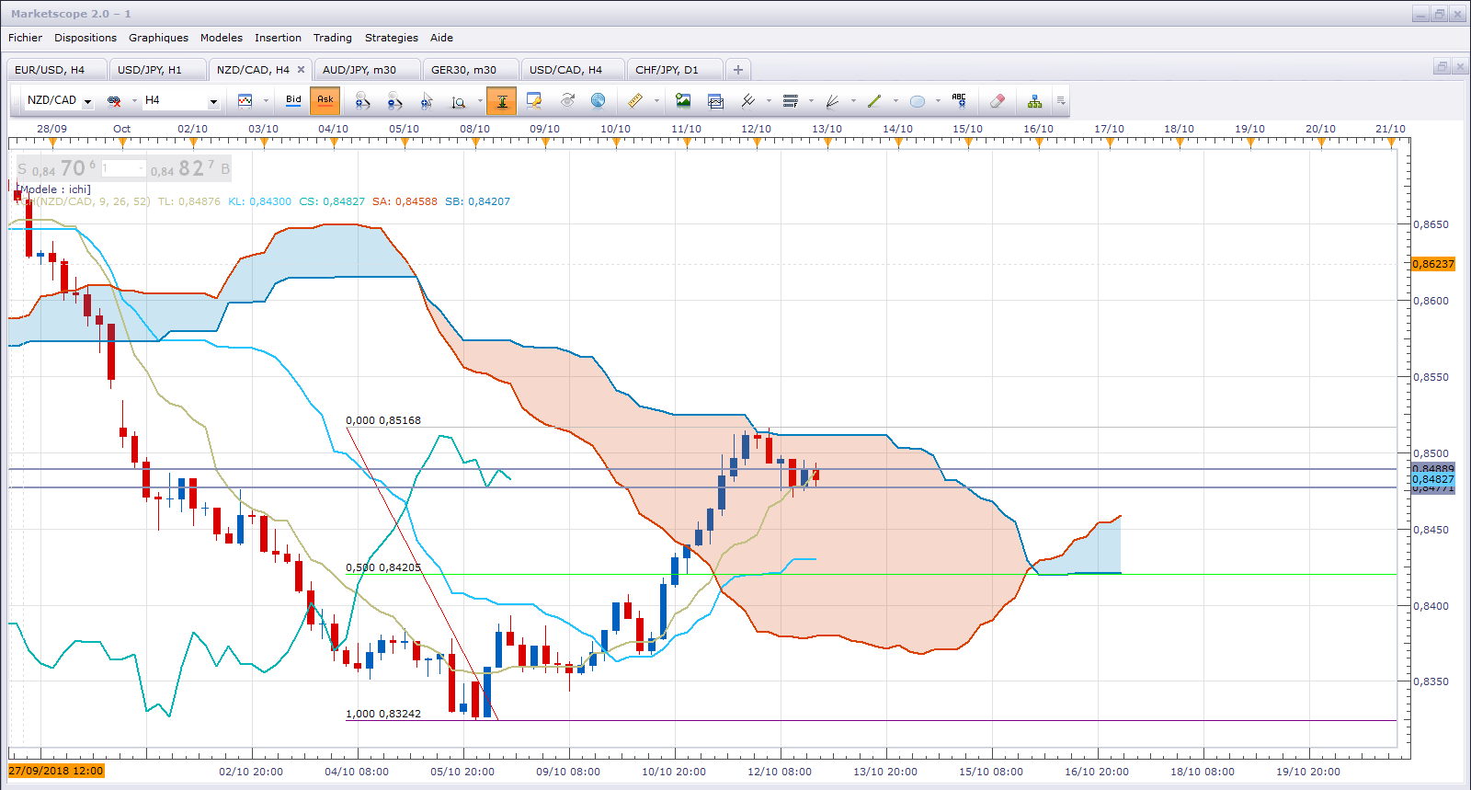Choose the ABC text label tool
Viewport: 1471px width, 790px height.
point(959,101)
